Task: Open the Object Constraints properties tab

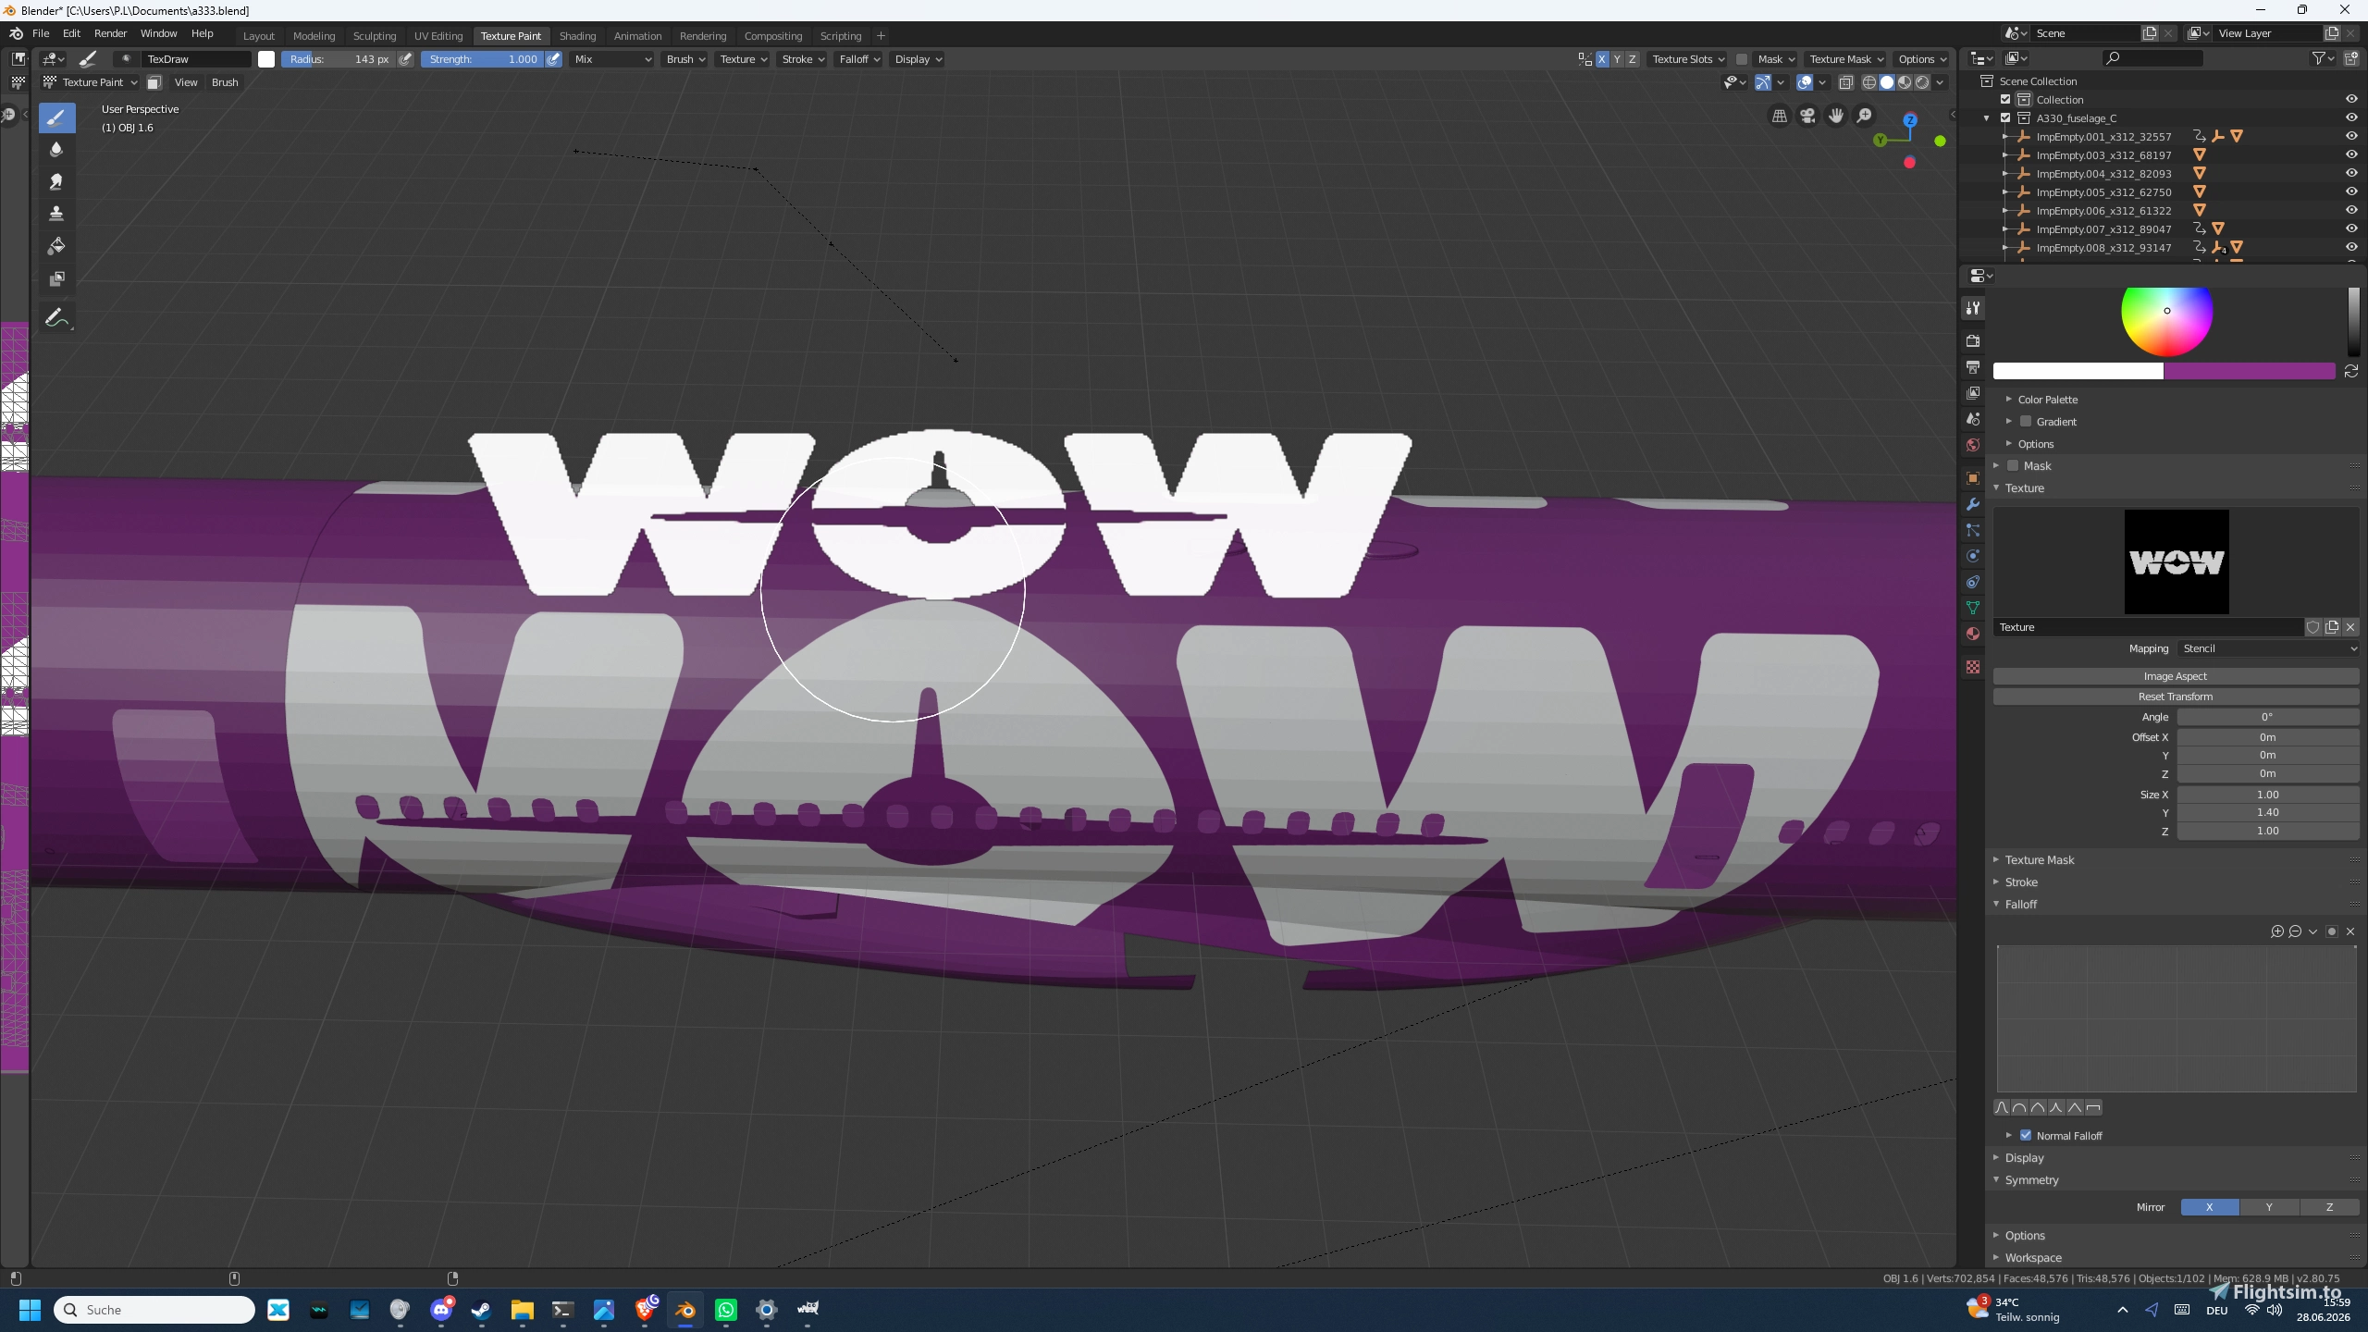Action: click(x=1973, y=582)
